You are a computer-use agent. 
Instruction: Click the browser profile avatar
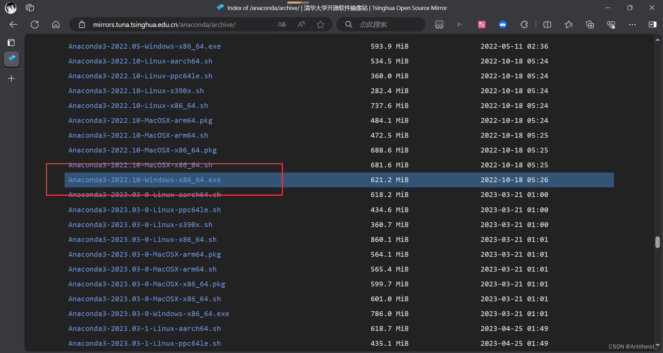tap(11, 8)
